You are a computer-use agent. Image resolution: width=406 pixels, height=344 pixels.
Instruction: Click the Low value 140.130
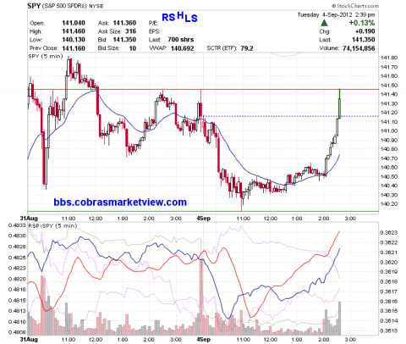pos(74,40)
